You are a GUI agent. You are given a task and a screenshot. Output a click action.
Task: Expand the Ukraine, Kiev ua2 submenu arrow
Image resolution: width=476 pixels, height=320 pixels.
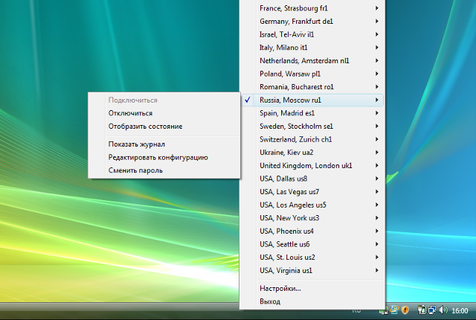click(377, 153)
